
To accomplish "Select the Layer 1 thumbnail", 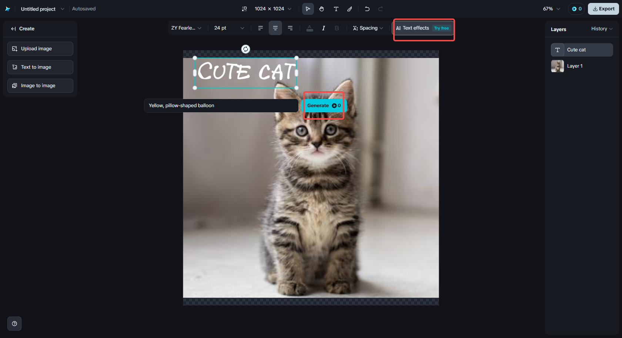I will pos(558,66).
